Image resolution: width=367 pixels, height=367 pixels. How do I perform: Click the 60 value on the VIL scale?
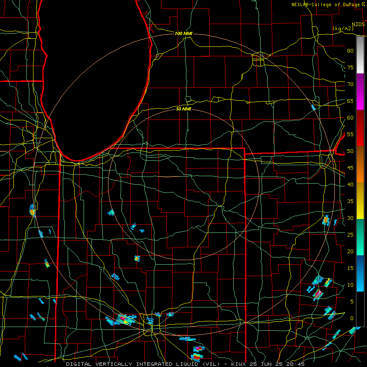point(350,118)
